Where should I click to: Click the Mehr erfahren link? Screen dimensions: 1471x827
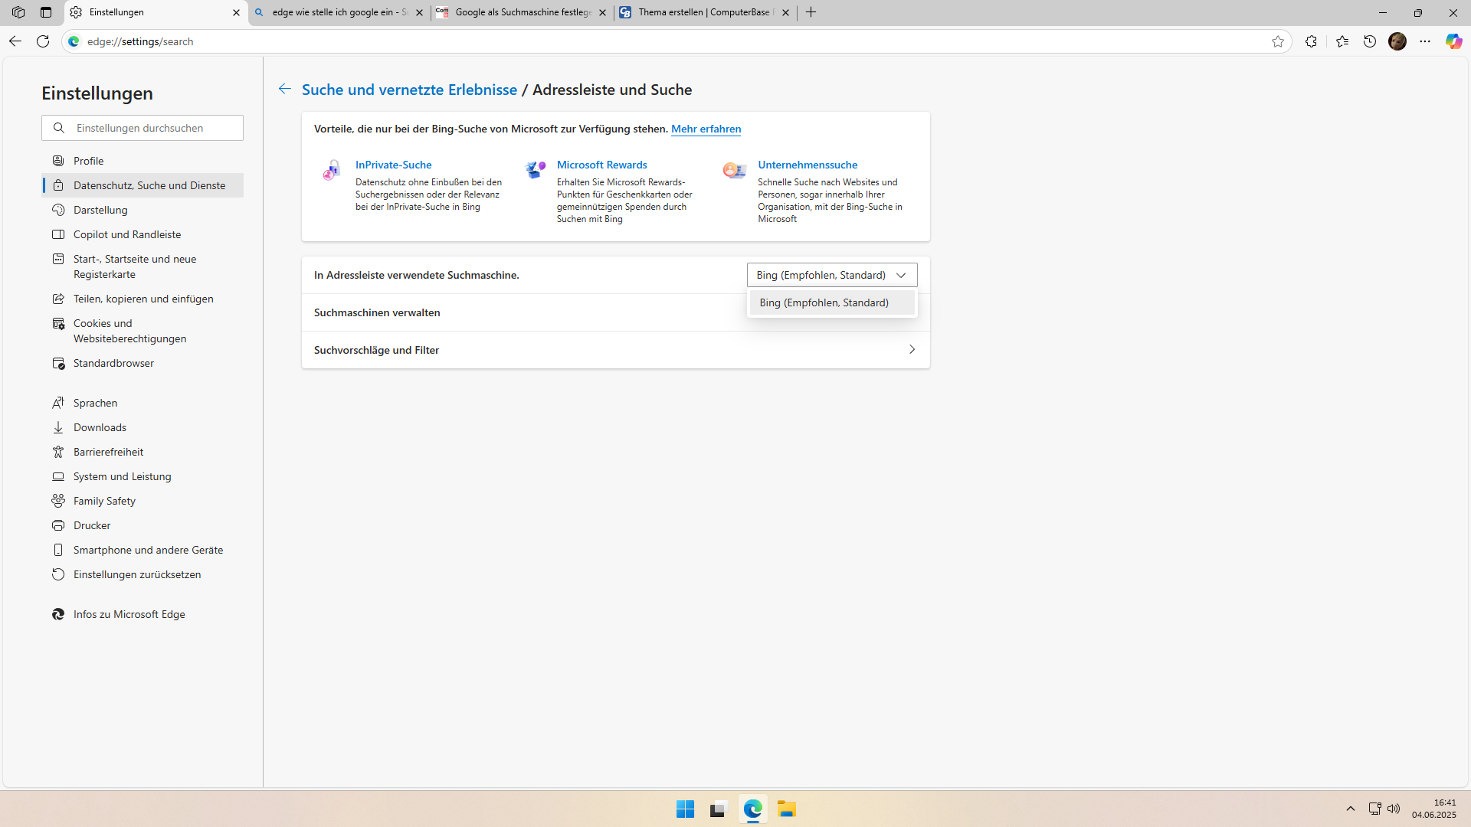[x=706, y=129]
